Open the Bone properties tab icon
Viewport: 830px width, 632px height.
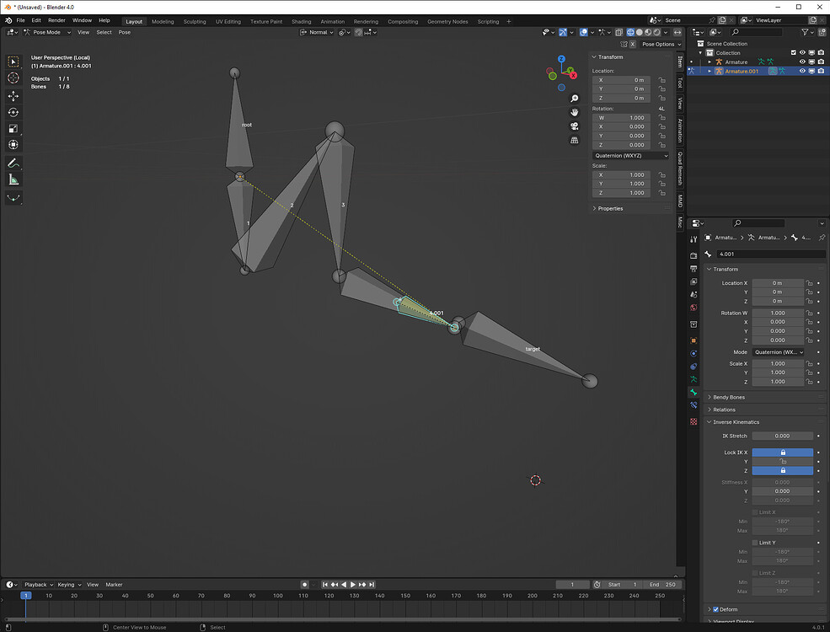coord(693,392)
